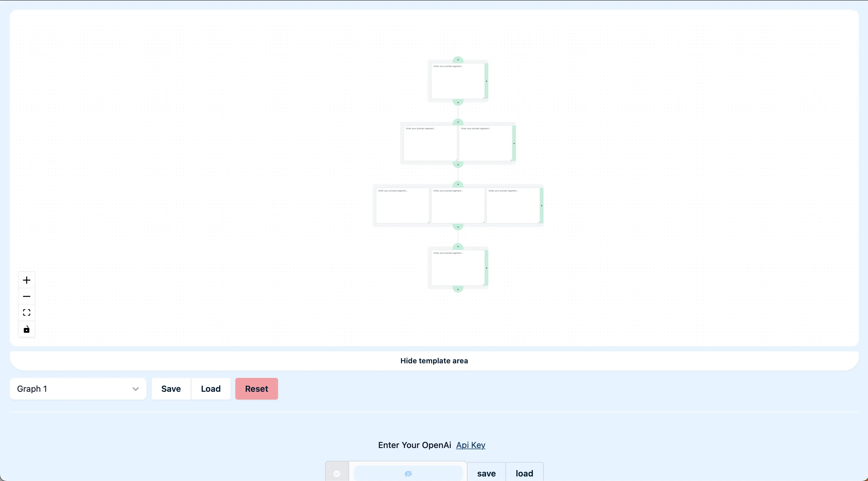Open the Api Key link
868x481 pixels.
(x=470, y=445)
